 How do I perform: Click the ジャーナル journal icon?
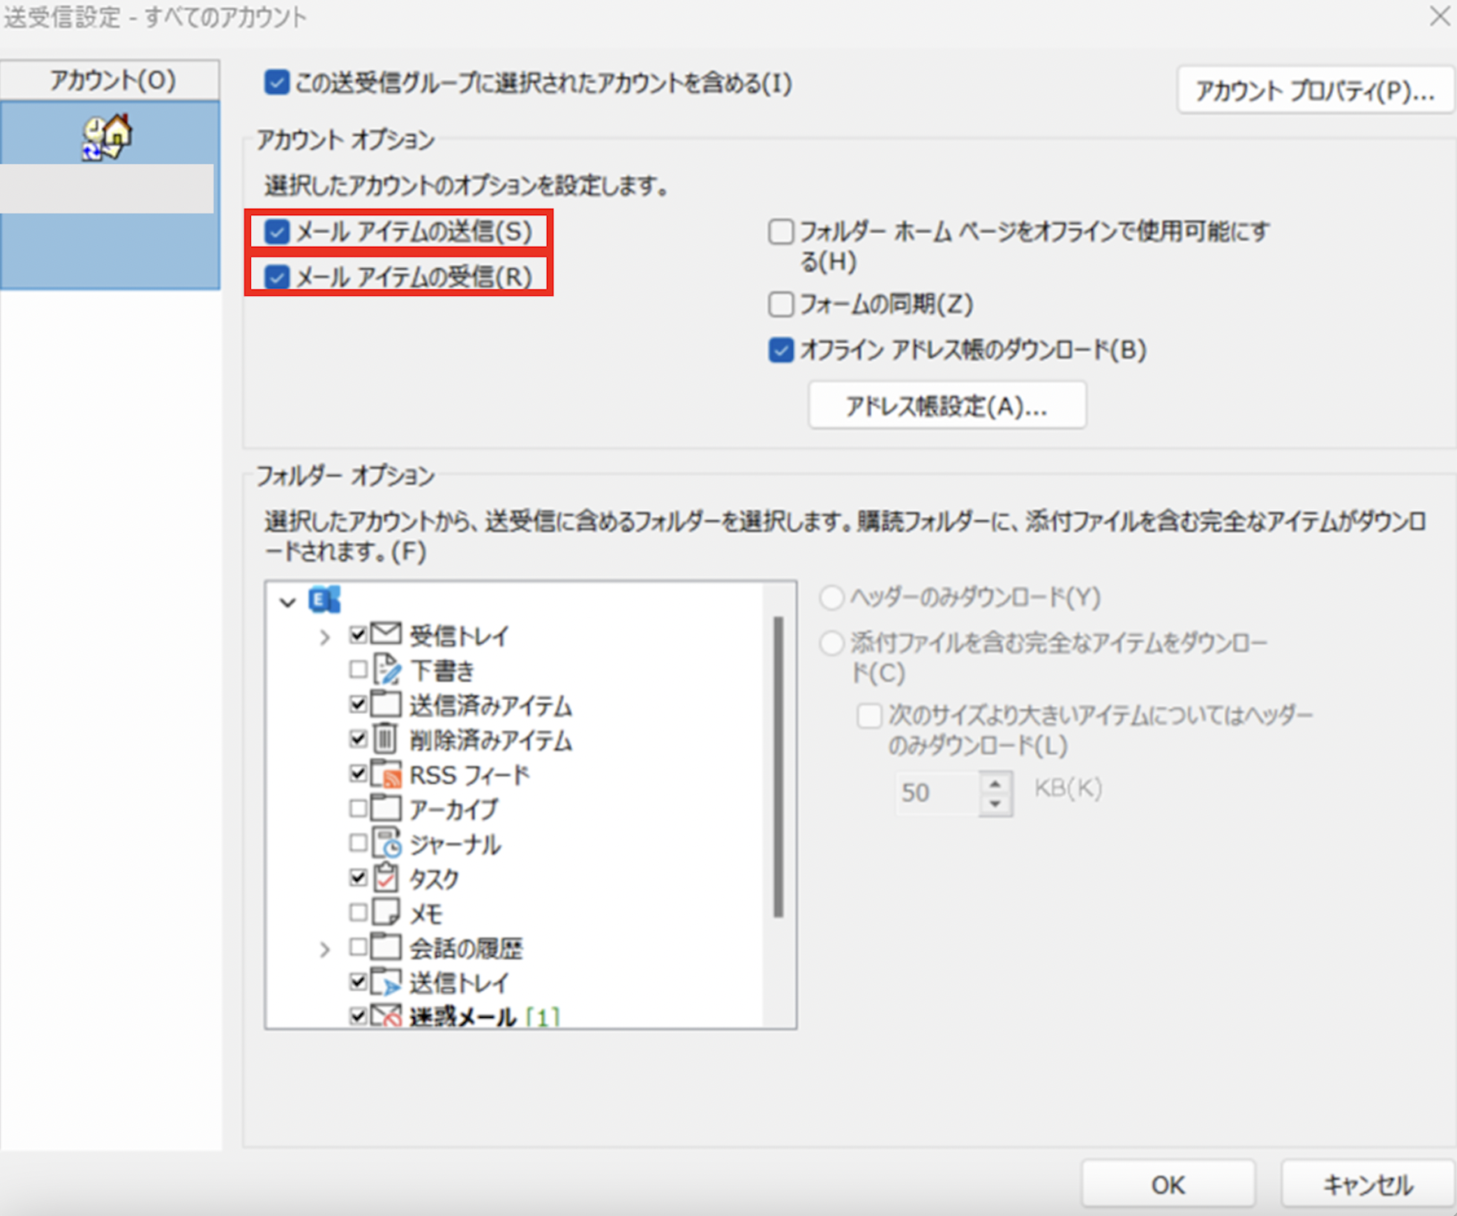coord(387,844)
